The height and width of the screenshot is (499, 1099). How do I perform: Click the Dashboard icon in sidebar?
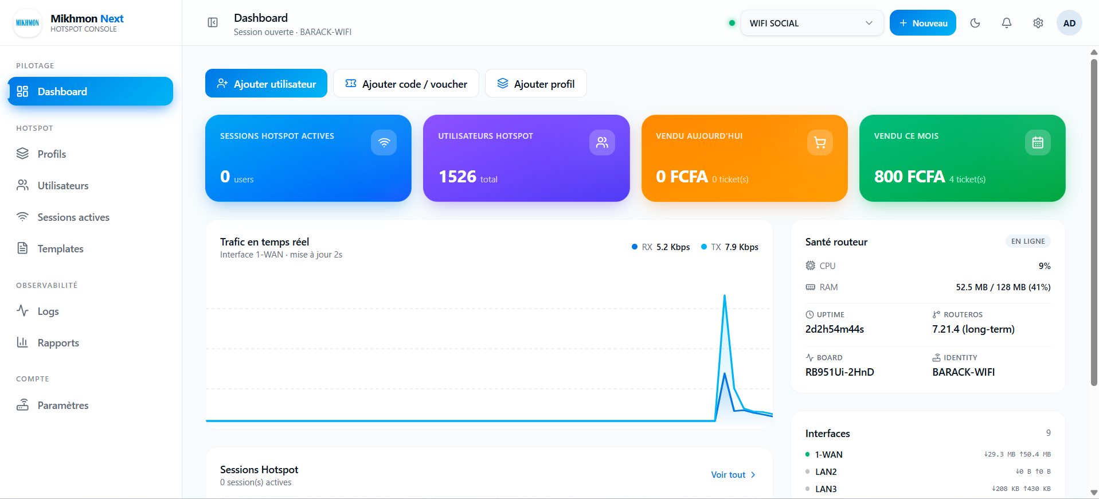click(22, 91)
